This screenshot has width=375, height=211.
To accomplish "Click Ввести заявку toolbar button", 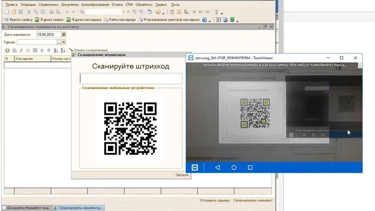I will click(18, 19).
